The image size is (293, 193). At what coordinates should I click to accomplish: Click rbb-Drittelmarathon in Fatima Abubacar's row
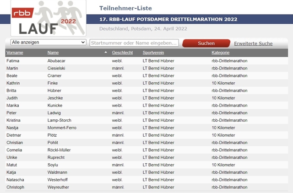229,61
